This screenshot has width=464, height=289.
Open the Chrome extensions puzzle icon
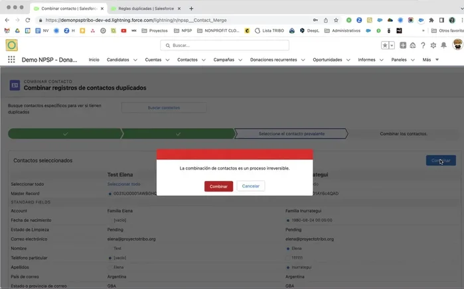(431, 20)
